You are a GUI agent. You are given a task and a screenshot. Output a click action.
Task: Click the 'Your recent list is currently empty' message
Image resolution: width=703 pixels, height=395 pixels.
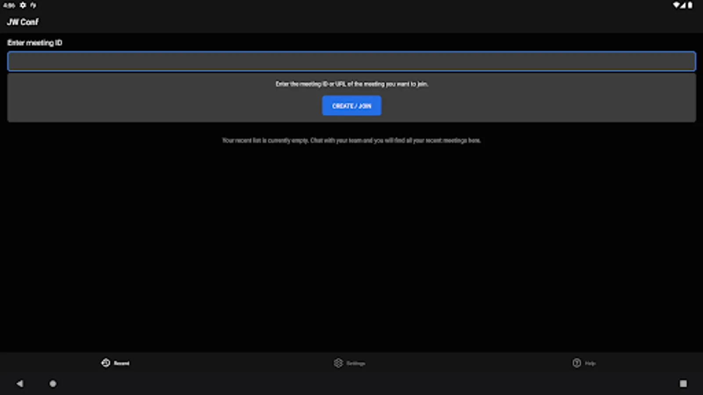pyautogui.click(x=351, y=140)
